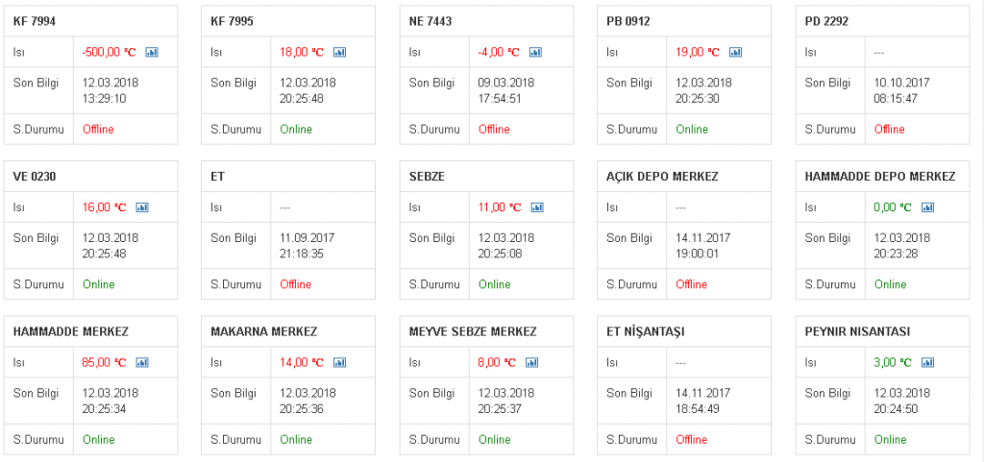Click the 09.03.2018 17:54:51 timestamp

pyautogui.click(x=506, y=90)
